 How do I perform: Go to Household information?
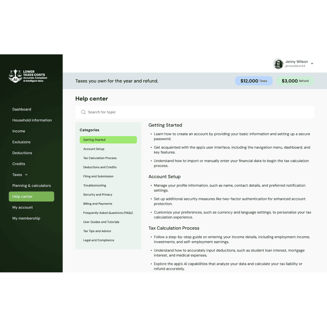click(32, 120)
